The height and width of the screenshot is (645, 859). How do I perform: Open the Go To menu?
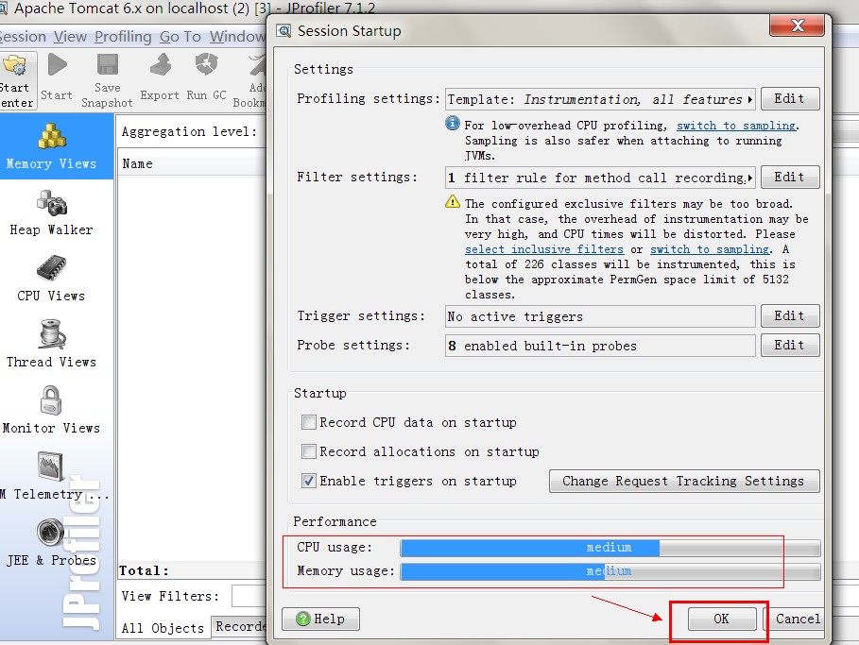tap(184, 36)
